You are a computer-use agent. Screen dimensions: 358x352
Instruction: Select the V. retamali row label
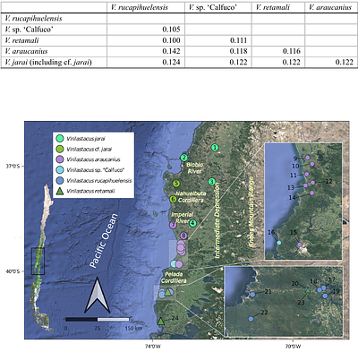[21, 40]
